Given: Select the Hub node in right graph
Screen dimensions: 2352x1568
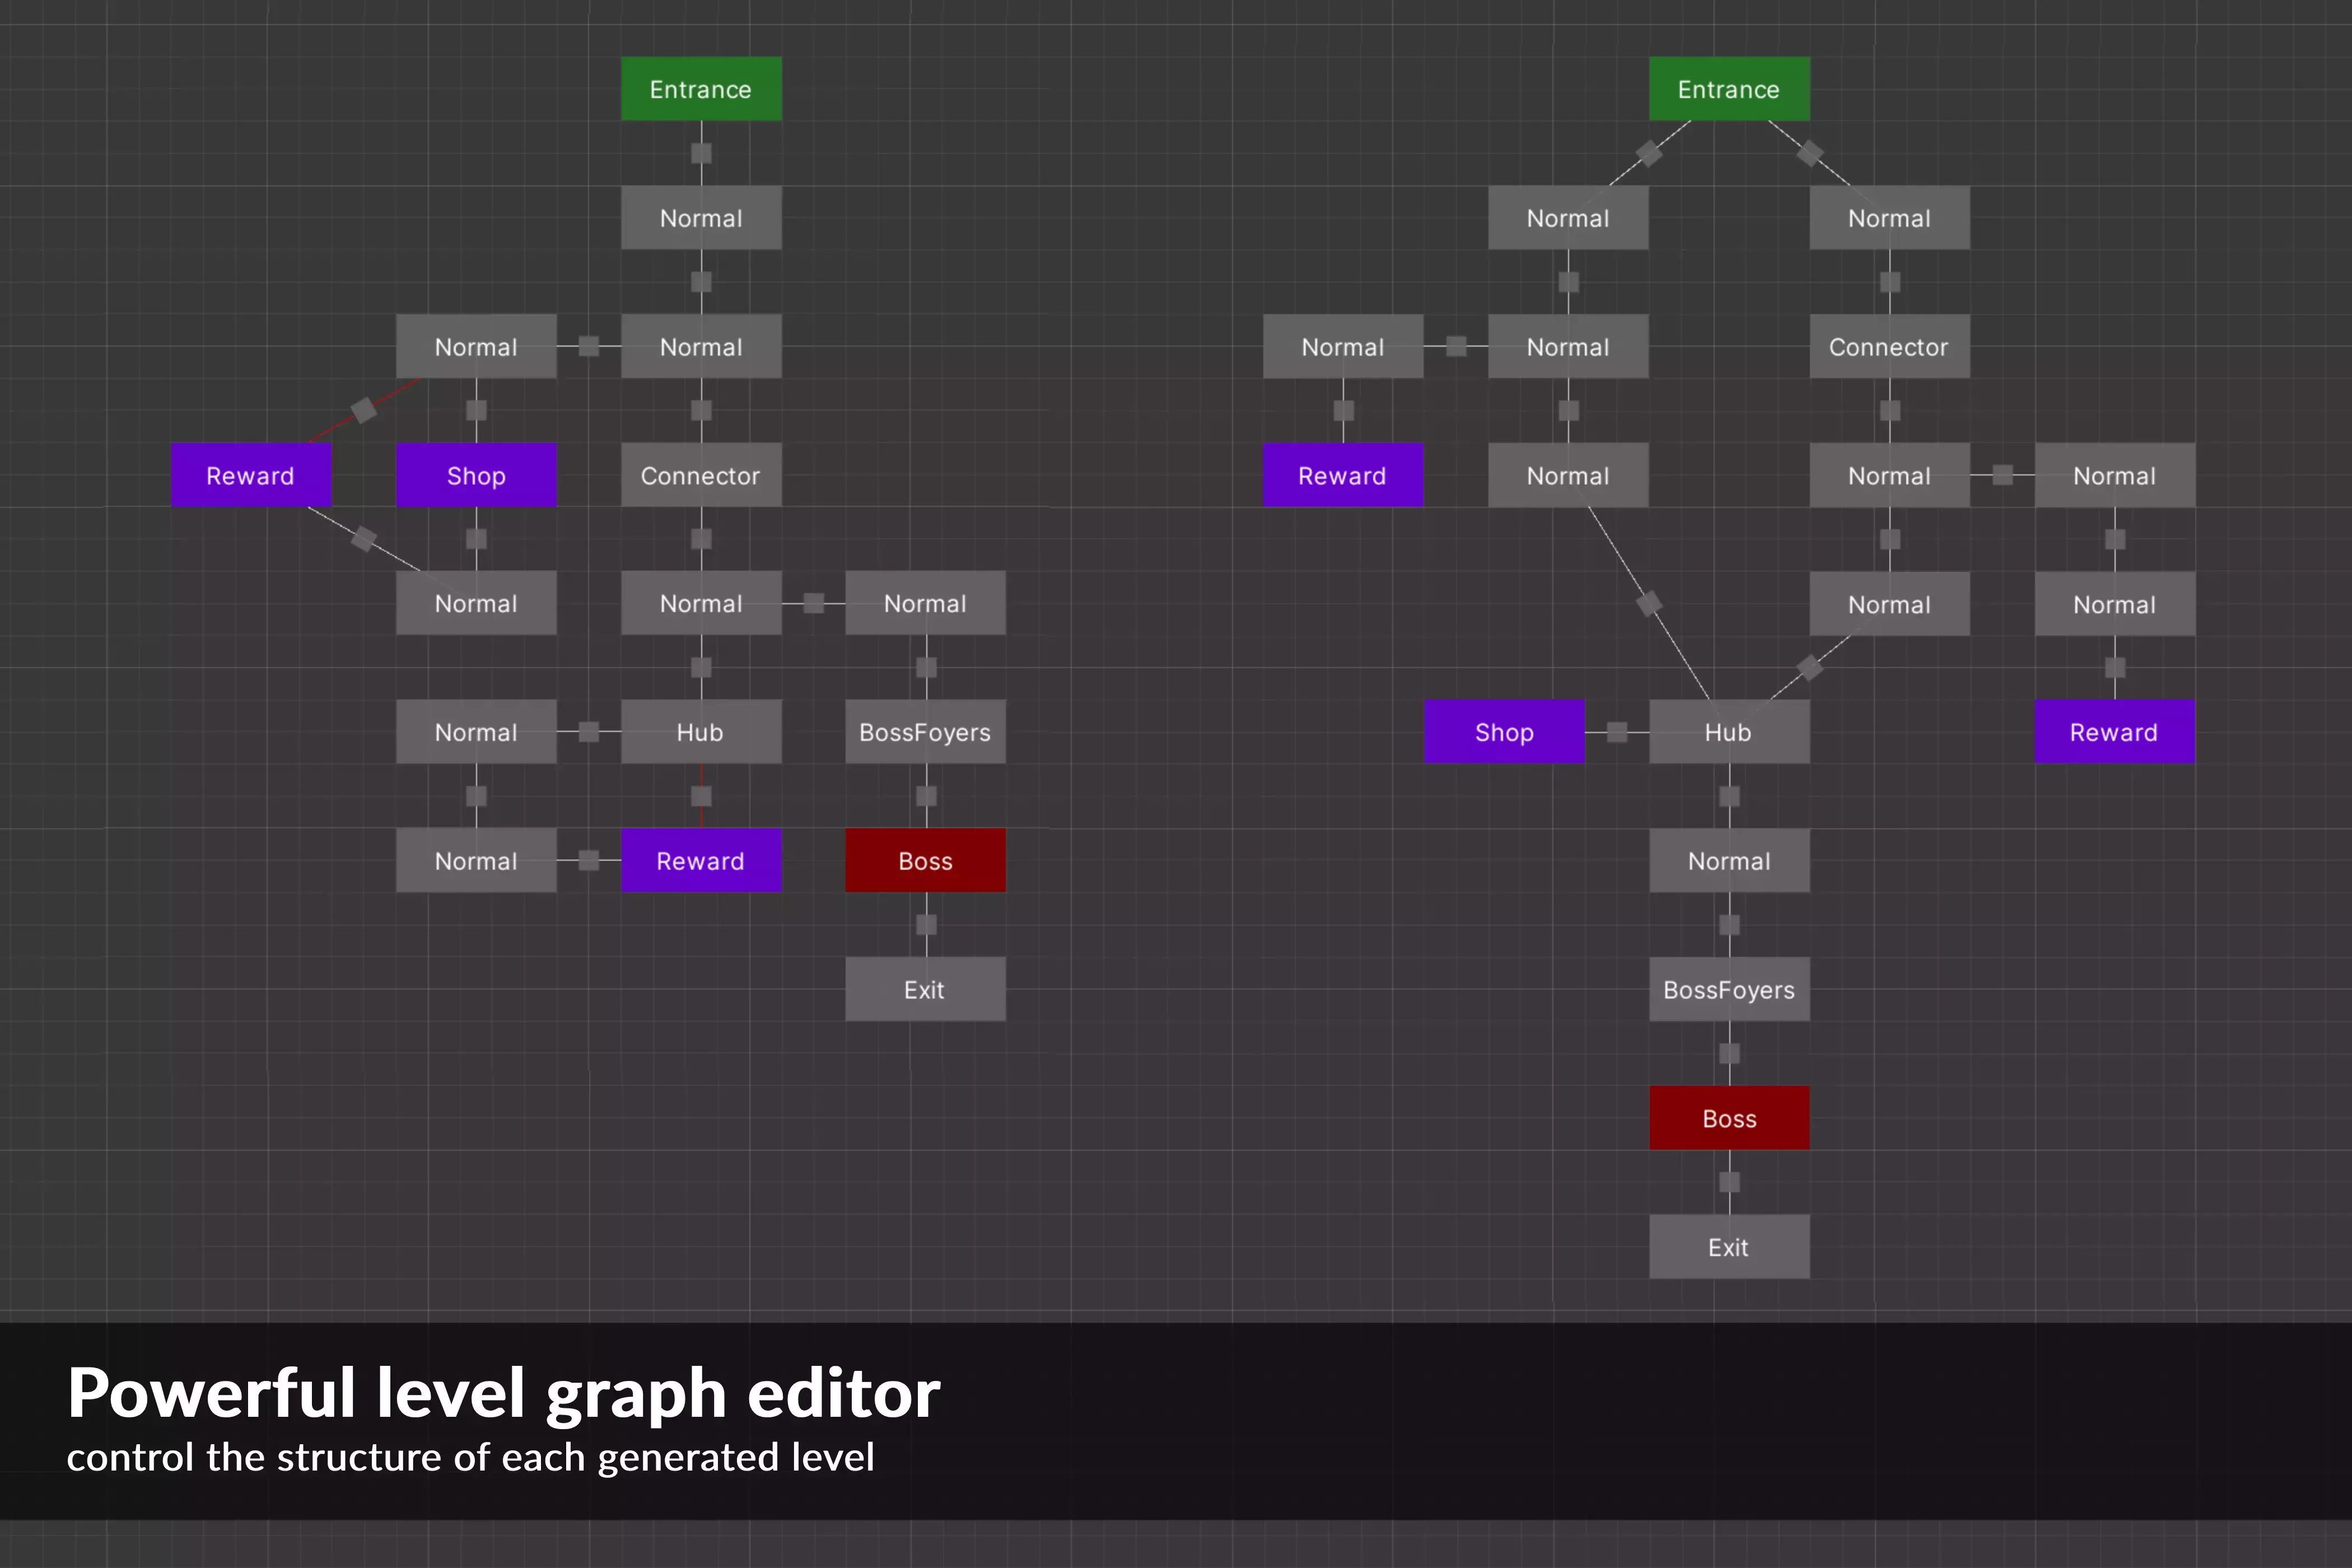Looking at the screenshot, I should coord(1728,732).
